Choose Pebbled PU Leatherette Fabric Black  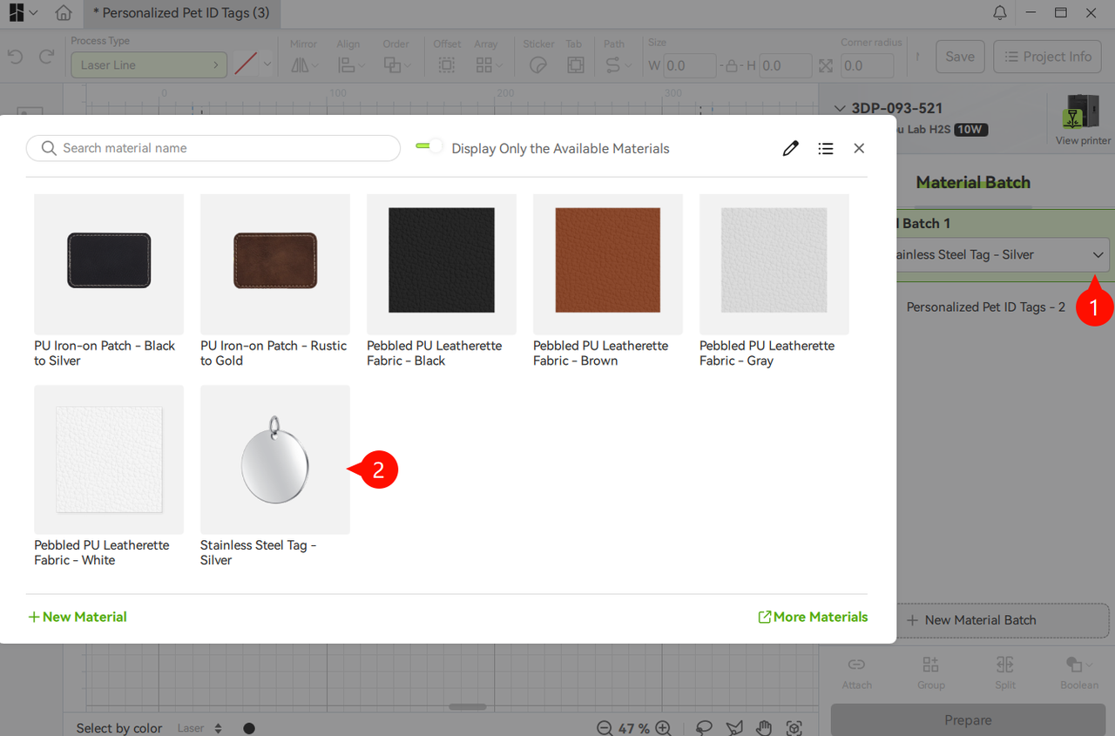442,280
